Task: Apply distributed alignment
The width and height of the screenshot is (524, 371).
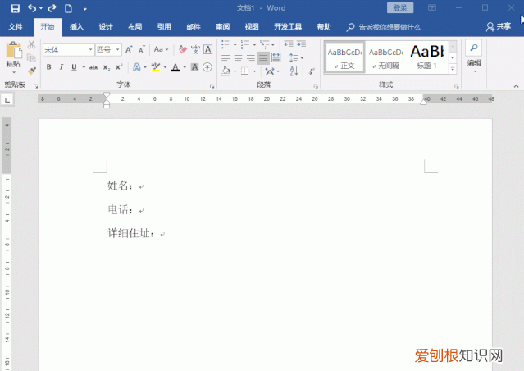Action: pos(276,58)
